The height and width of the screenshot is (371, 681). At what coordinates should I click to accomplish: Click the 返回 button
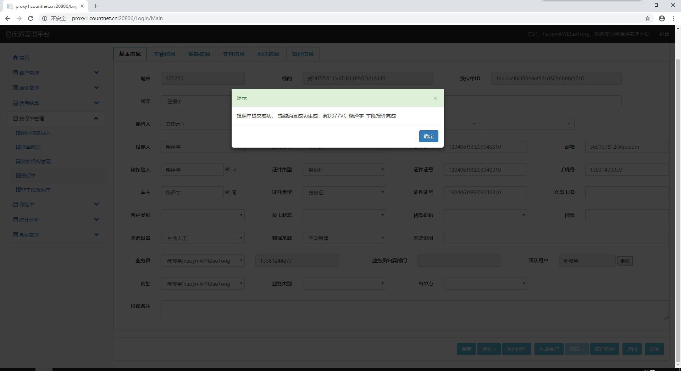pyautogui.click(x=632, y=349)
